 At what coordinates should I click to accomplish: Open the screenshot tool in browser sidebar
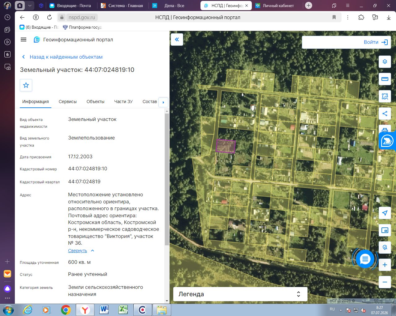tap(7, 67)
